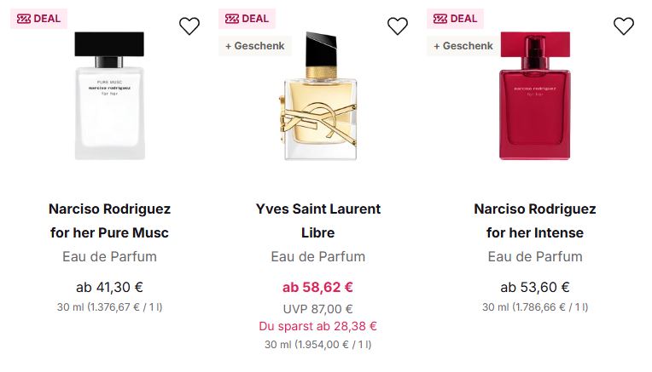The height and width of the screenshot is (372, 652).
Task: Open Yves Saint Laurent Libre product title
Action: tap(317, 220)
